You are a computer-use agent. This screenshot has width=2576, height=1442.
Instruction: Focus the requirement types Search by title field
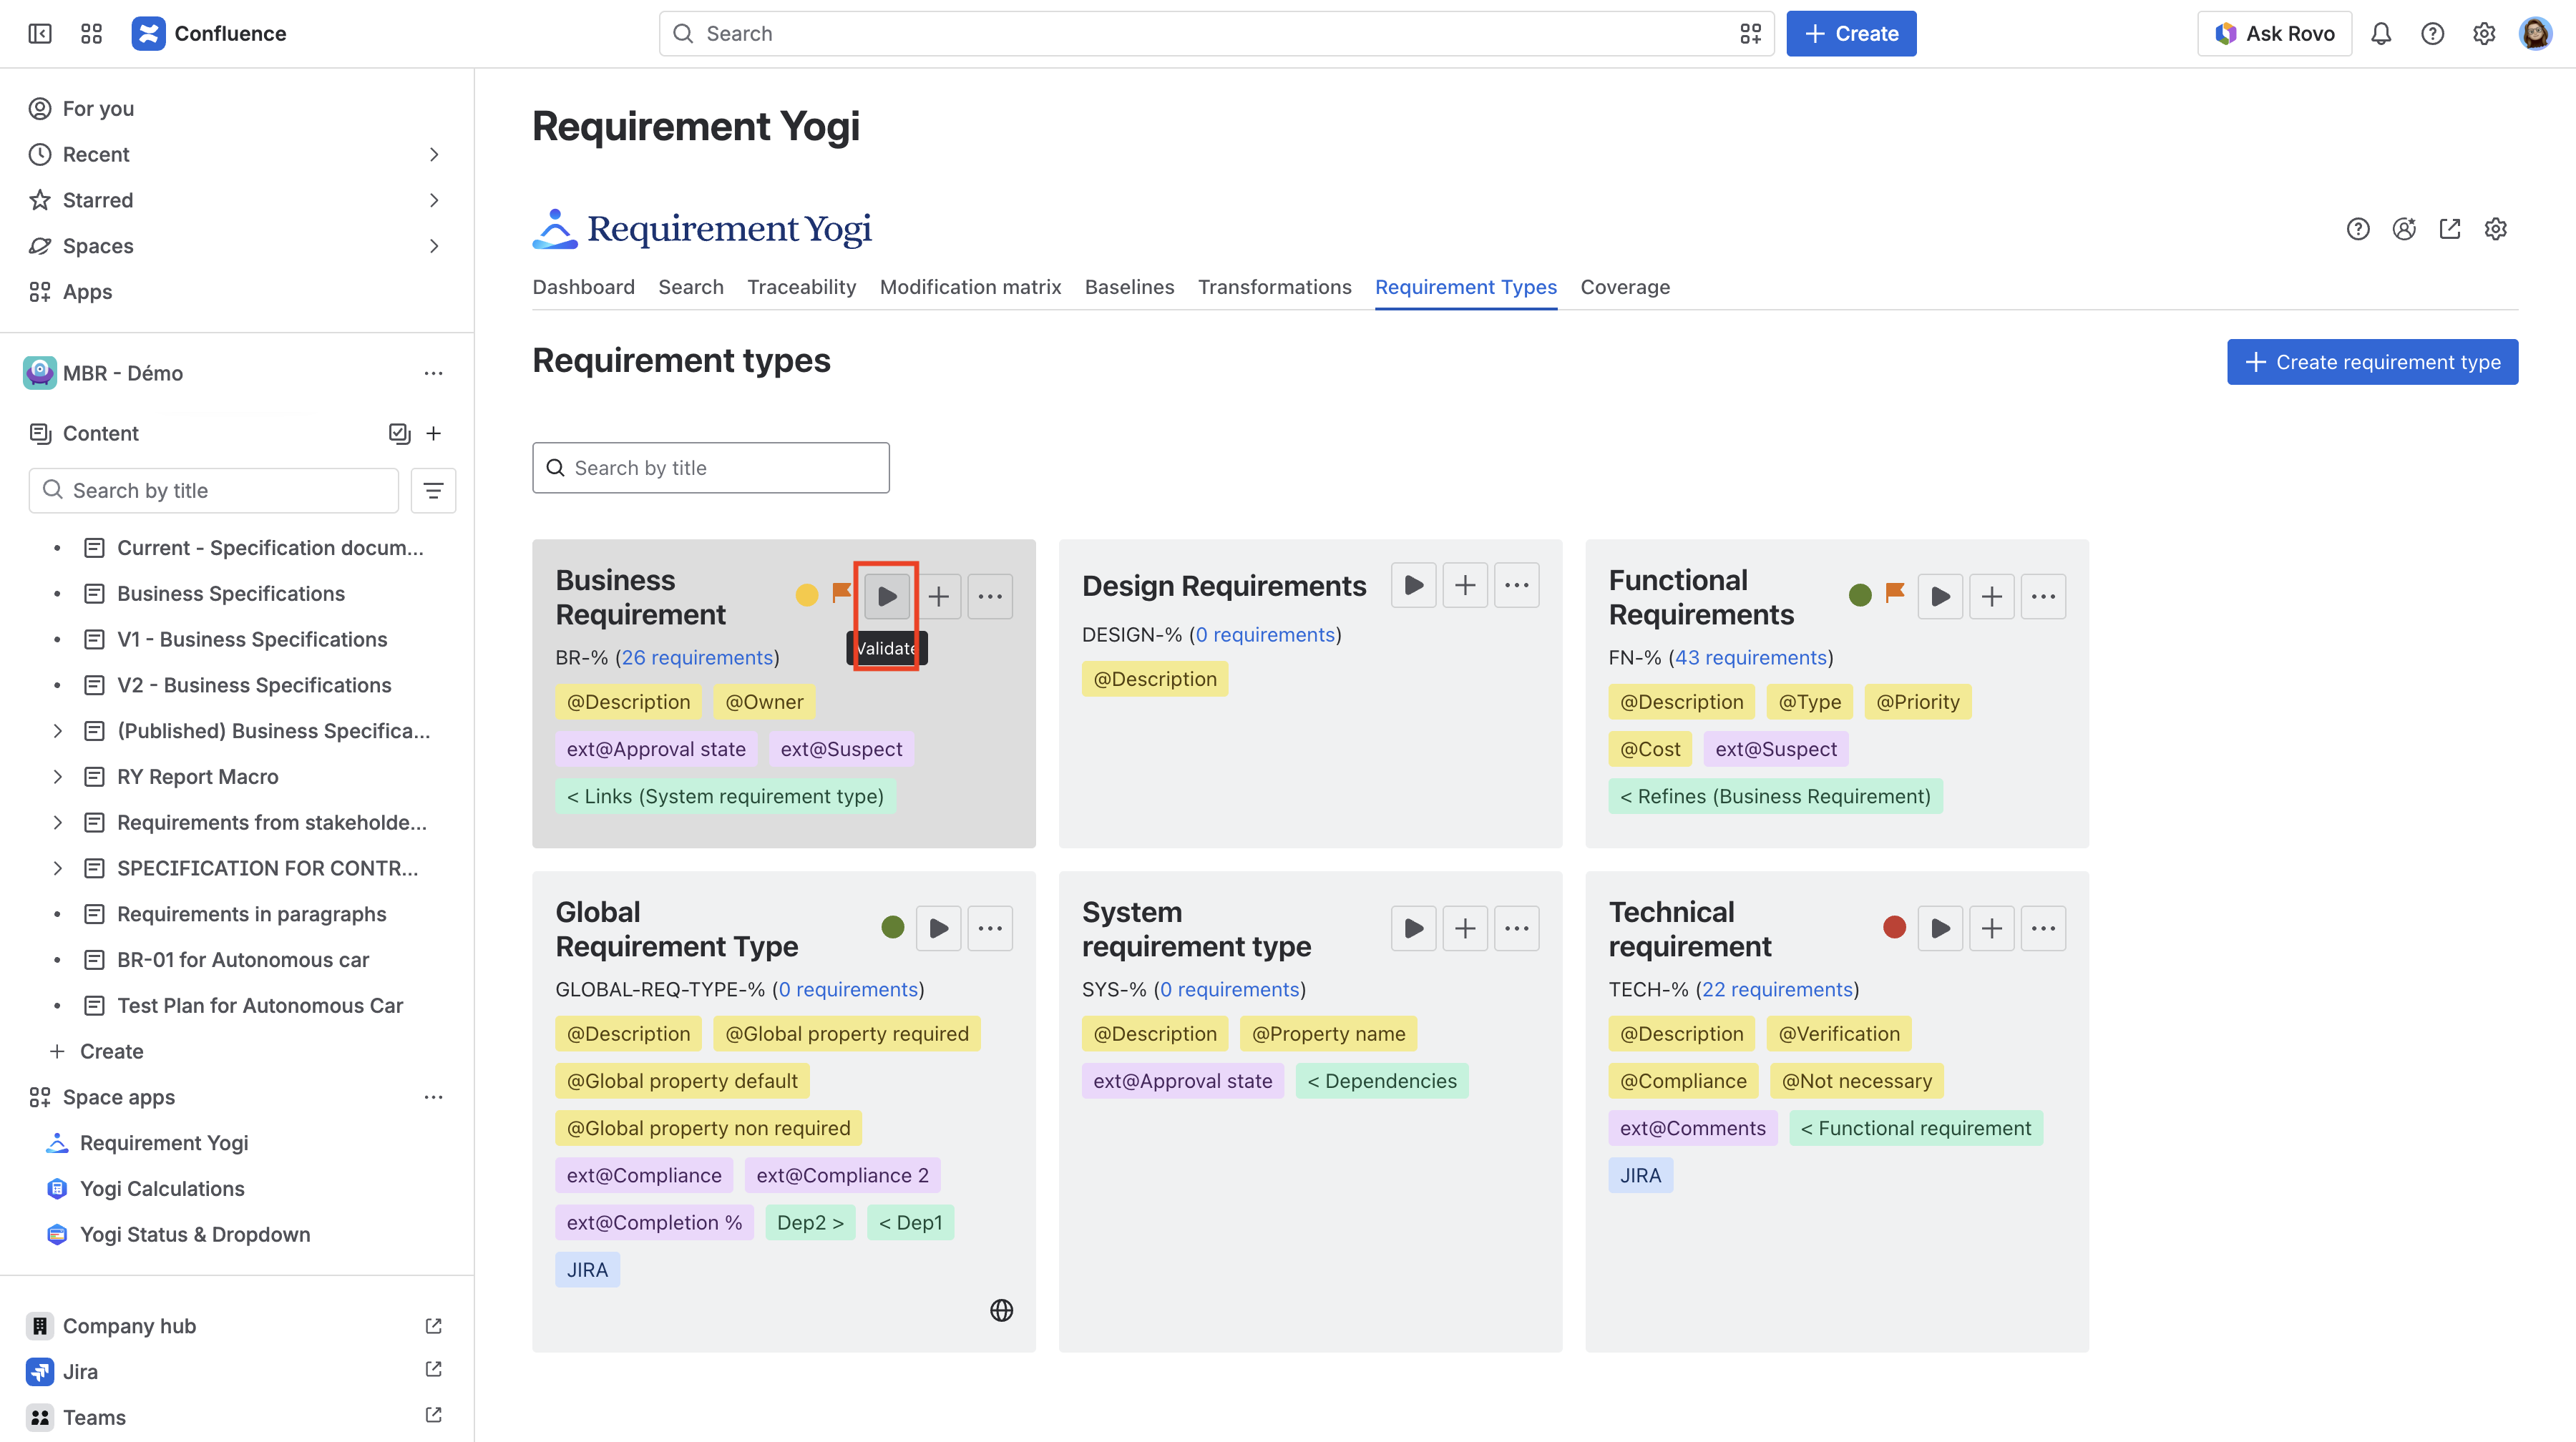click(710, 469)
